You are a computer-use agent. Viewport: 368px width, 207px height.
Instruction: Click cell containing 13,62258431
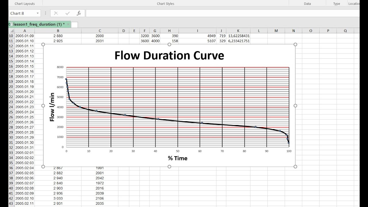(x=238, y=36)
